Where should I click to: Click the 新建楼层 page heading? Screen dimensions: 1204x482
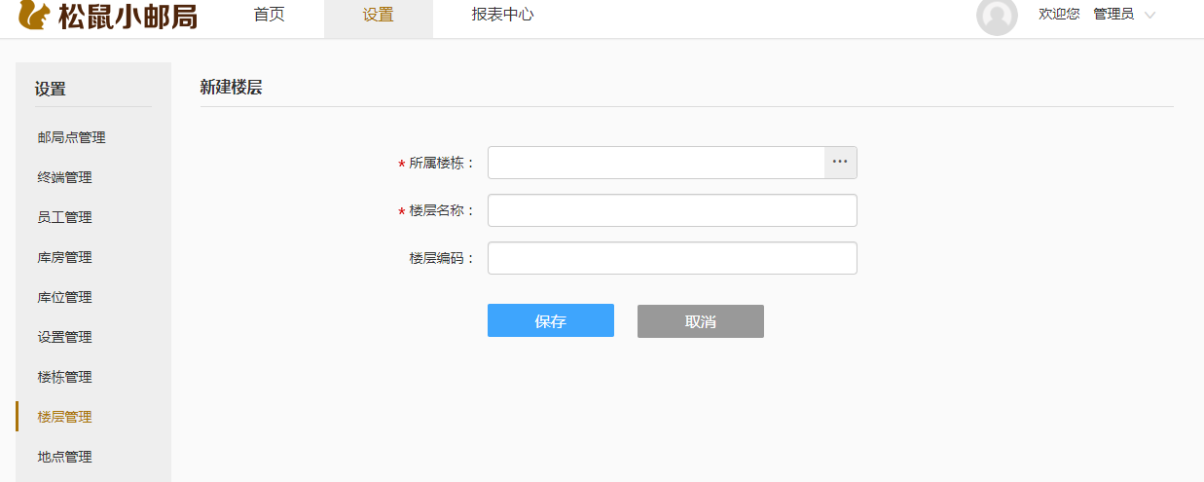tap(231, 87)
